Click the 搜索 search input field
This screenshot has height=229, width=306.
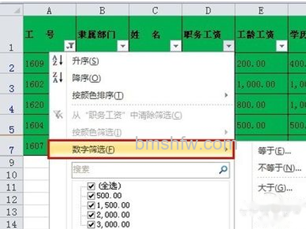[x=151, y=170]
